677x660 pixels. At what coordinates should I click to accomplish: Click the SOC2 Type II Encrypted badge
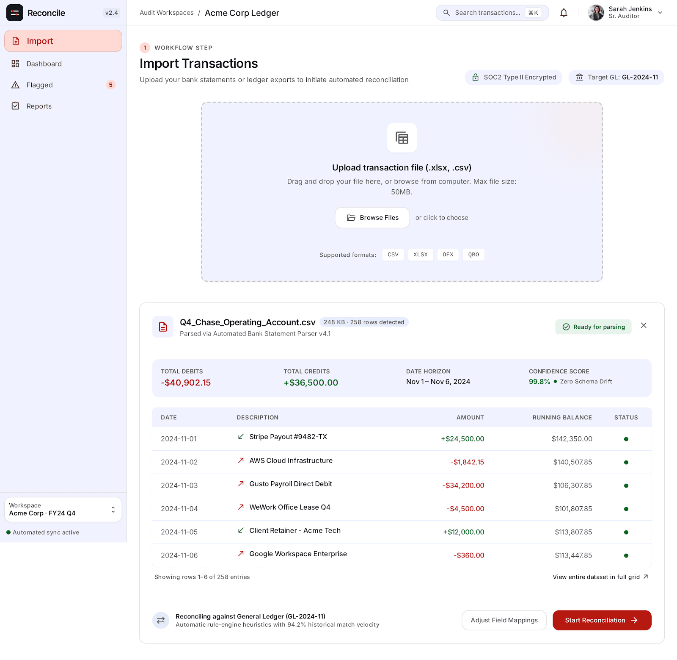point(514,77)
